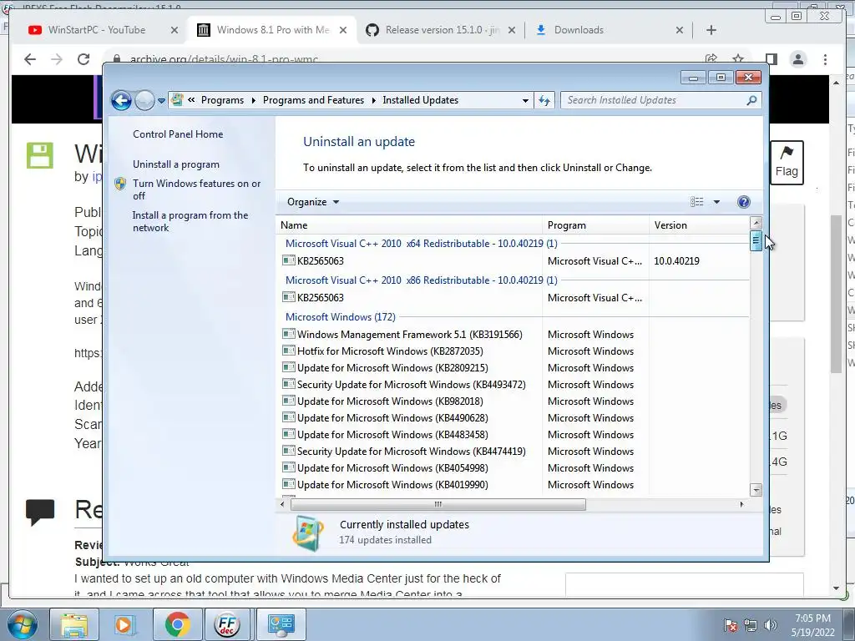Open the address bar history dropdown

tap(525, 100)
